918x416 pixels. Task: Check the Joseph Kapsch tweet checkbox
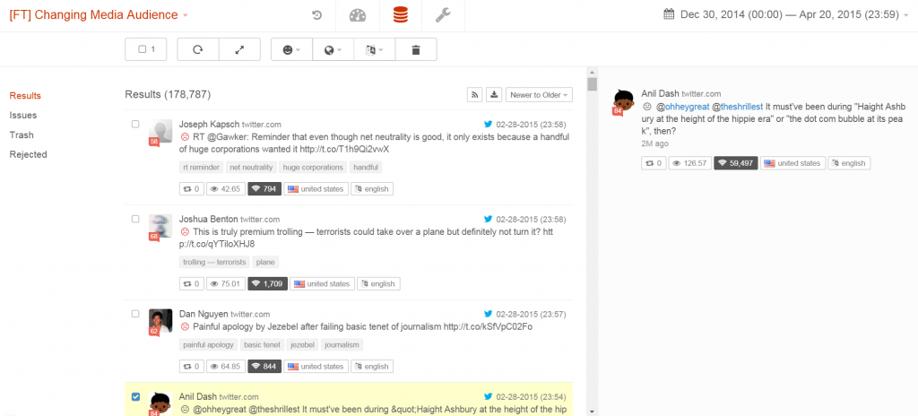[135, 124]
